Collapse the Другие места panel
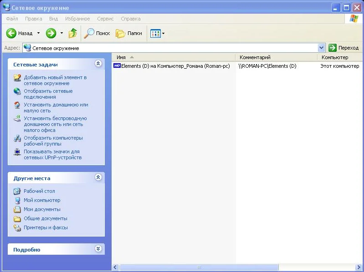The height and width of the screenshot is (272, 364). click(98, 178)
